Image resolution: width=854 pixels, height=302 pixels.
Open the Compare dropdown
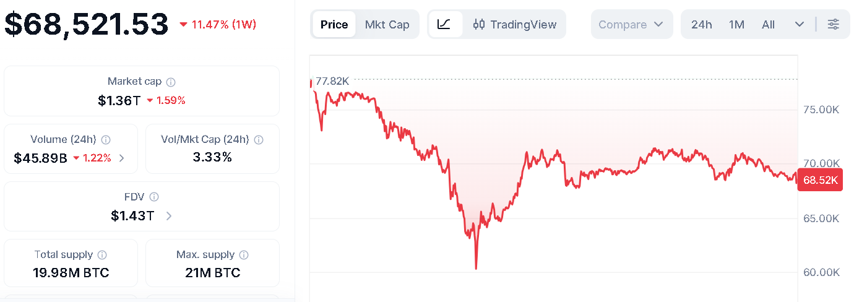pos(631,25)
